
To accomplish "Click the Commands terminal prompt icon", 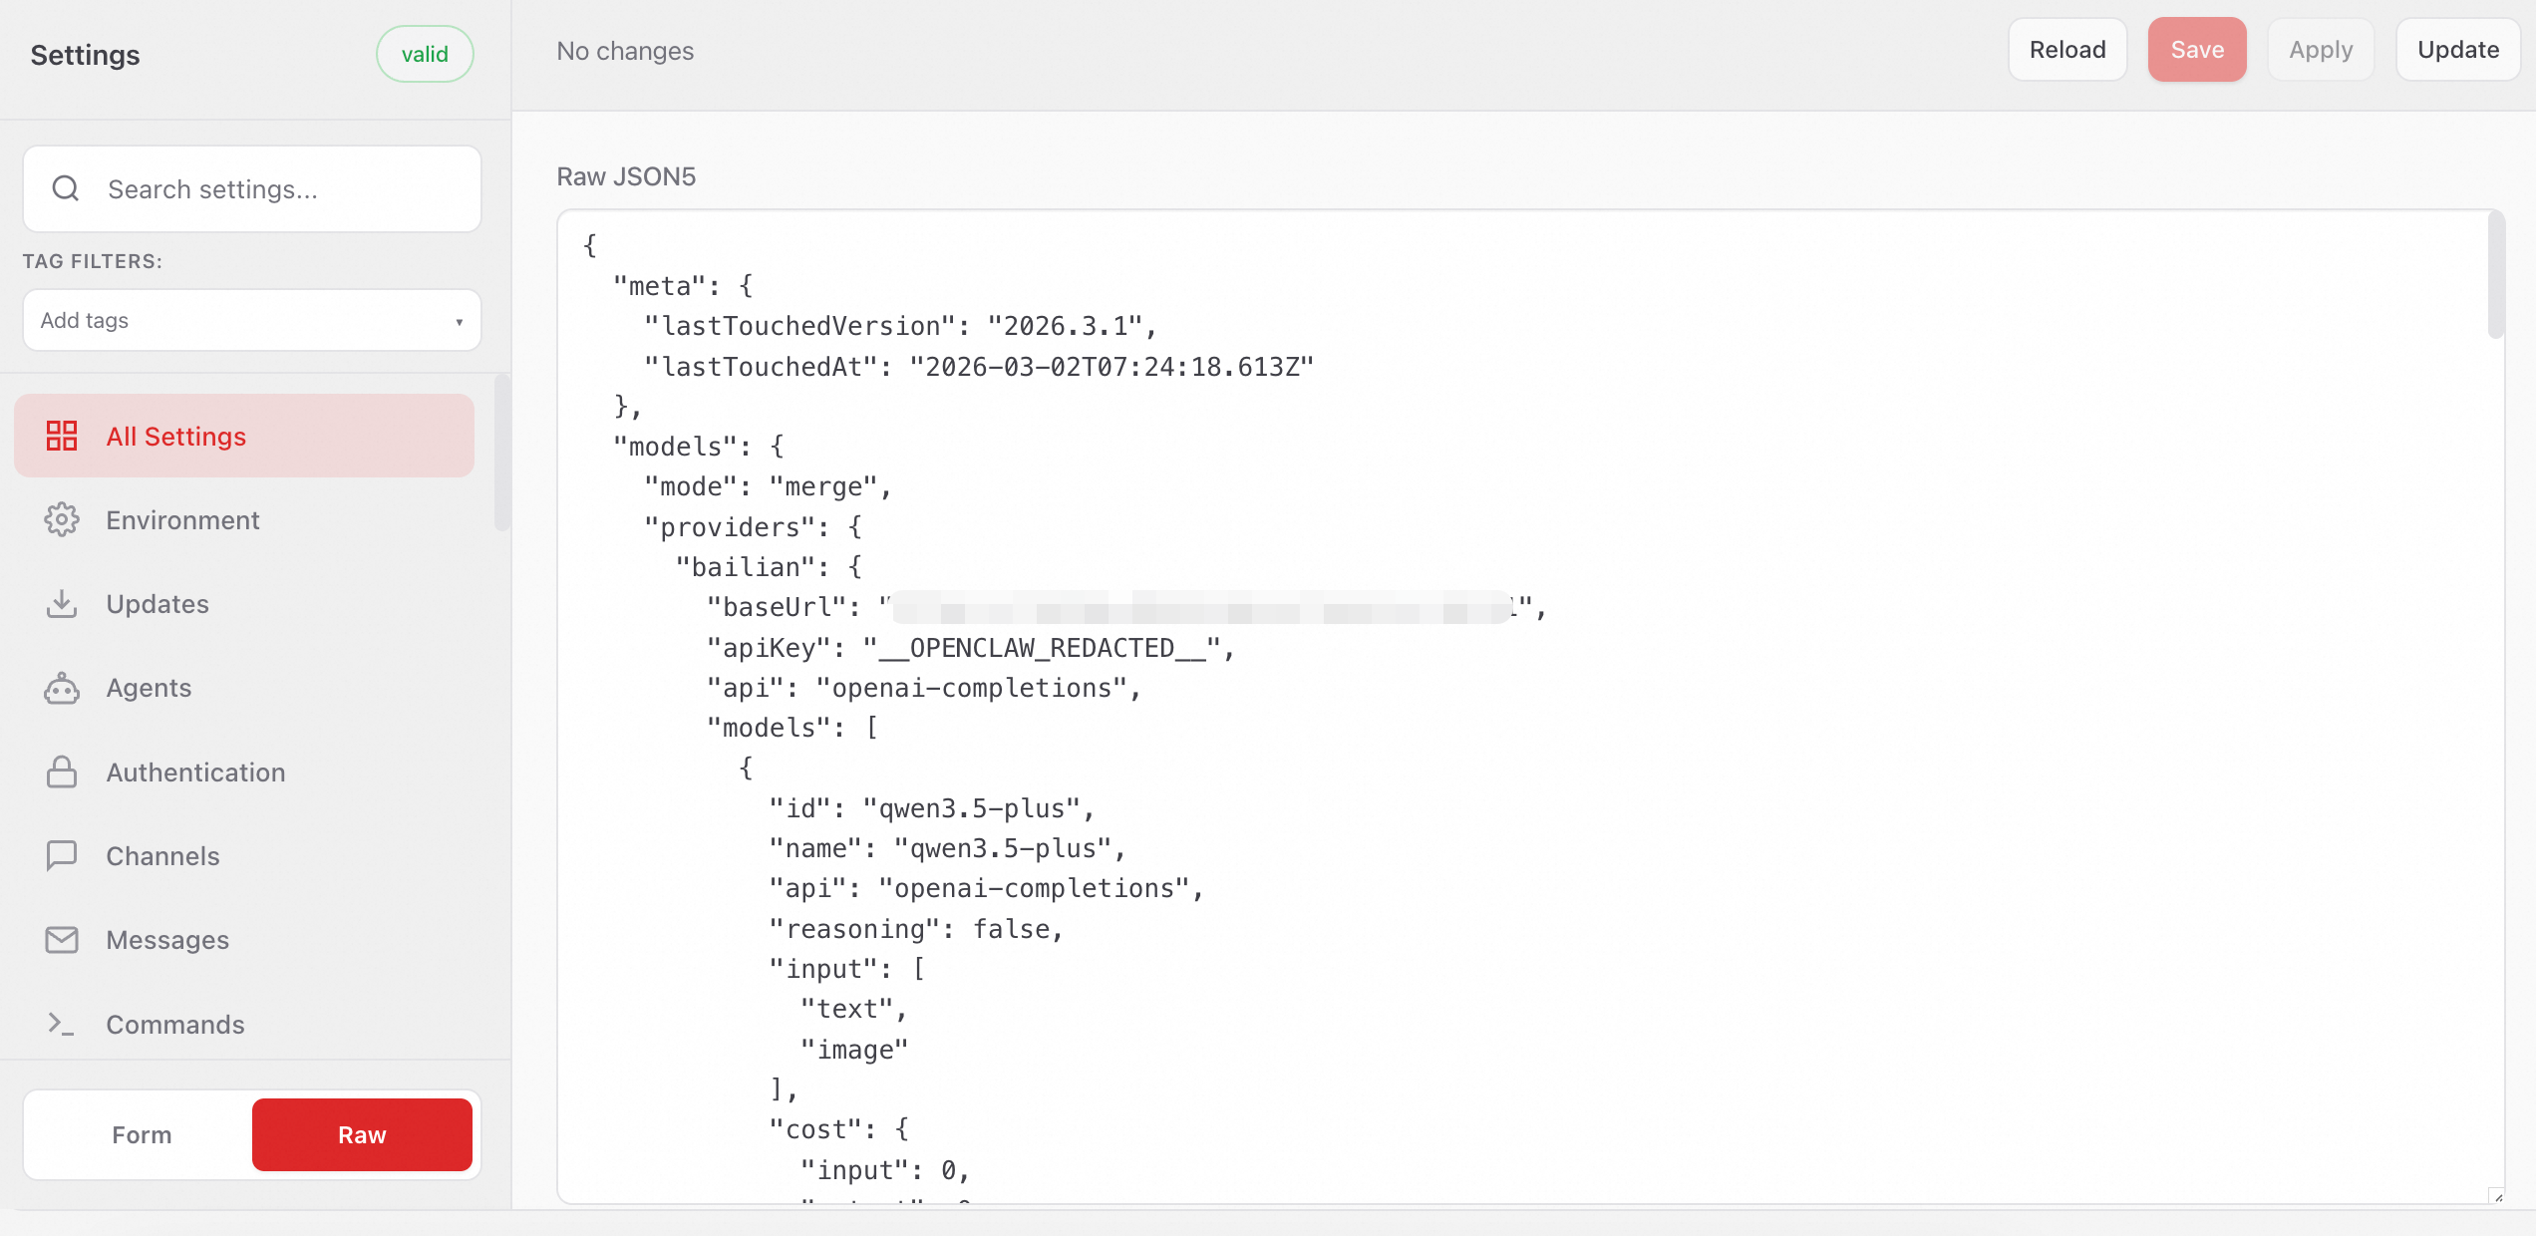I will click(62, 1024).
